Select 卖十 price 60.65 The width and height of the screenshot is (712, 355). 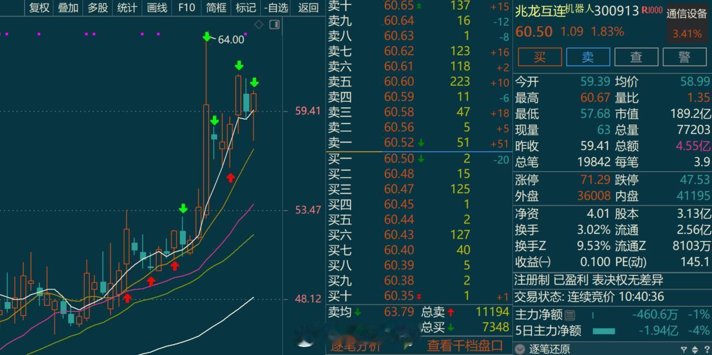coord(399,6)
